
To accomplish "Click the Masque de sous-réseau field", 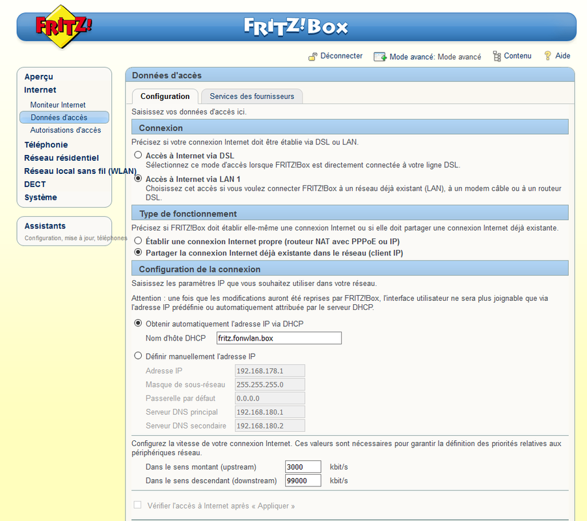I will (x=270, y=384).
